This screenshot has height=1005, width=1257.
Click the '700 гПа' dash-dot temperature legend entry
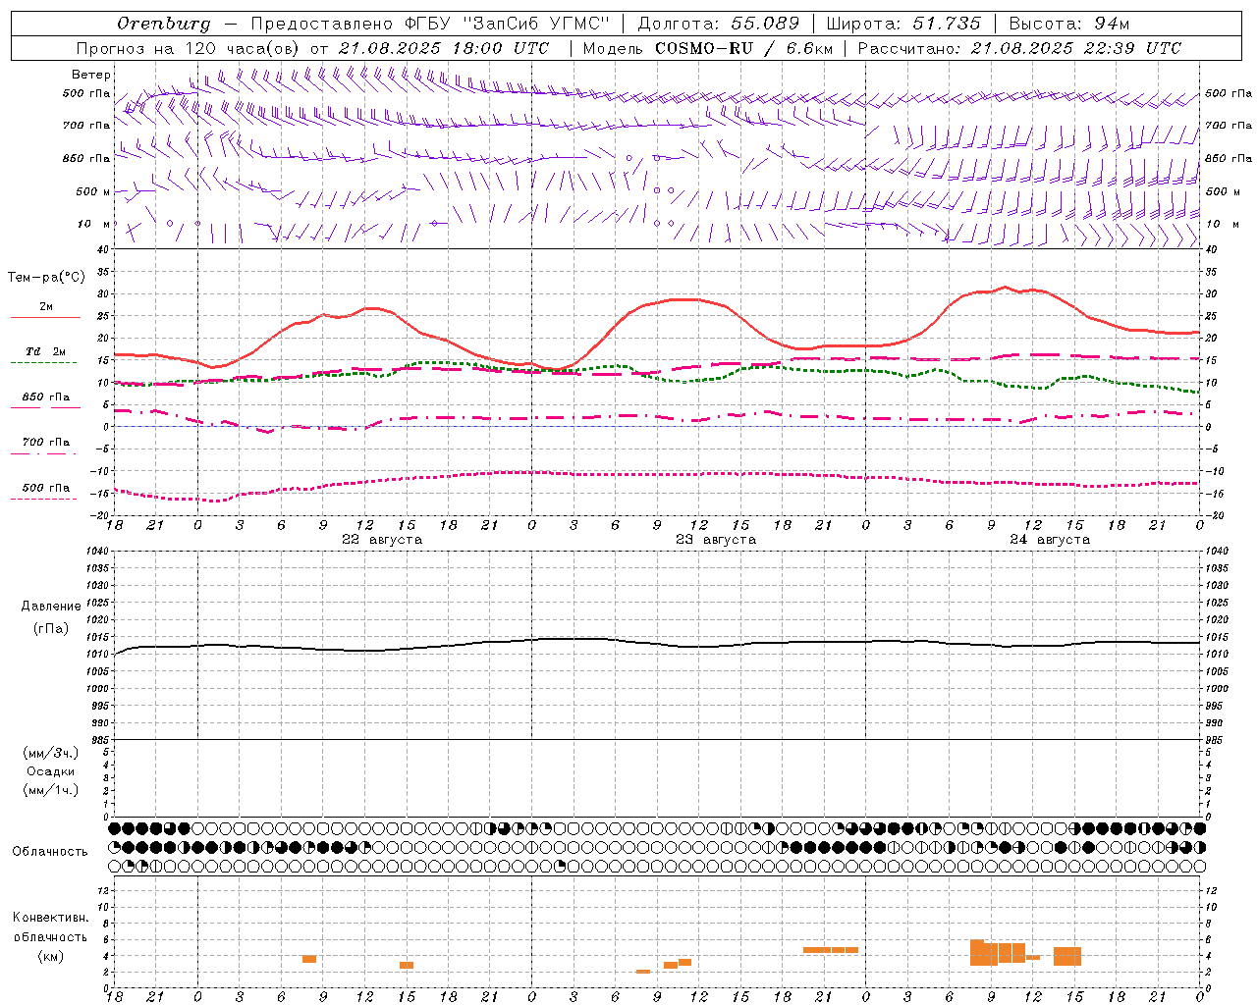pos(45,443)
